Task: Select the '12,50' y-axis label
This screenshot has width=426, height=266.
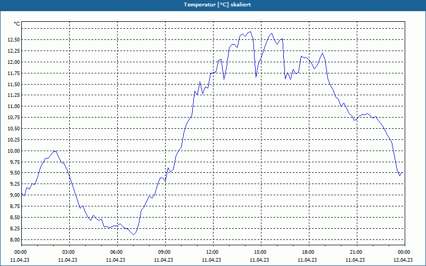Action: [14, 40]
